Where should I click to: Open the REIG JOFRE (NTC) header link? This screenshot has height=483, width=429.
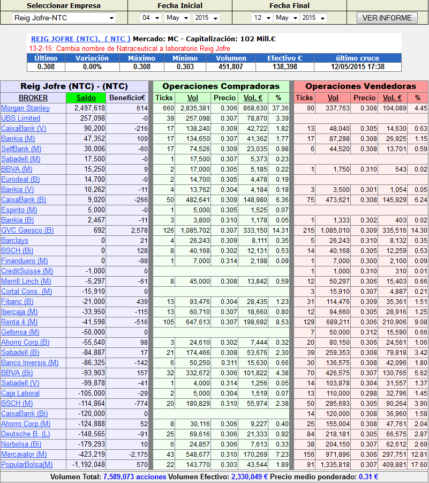80,39
